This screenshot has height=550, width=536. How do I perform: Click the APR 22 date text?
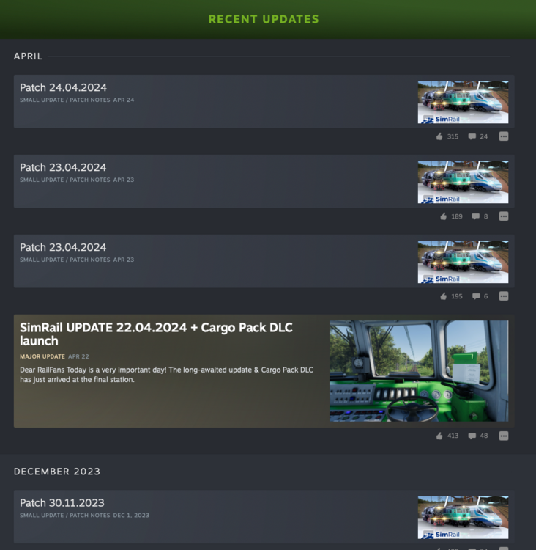[x=78, y=356]
